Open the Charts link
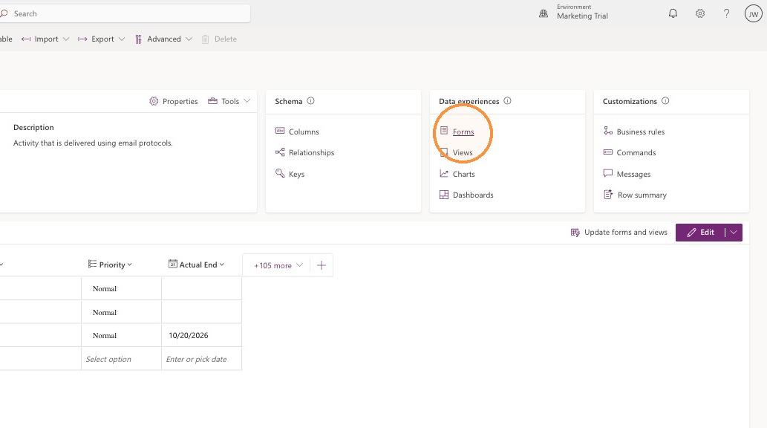The image size is (767, 428). [464, 175]
